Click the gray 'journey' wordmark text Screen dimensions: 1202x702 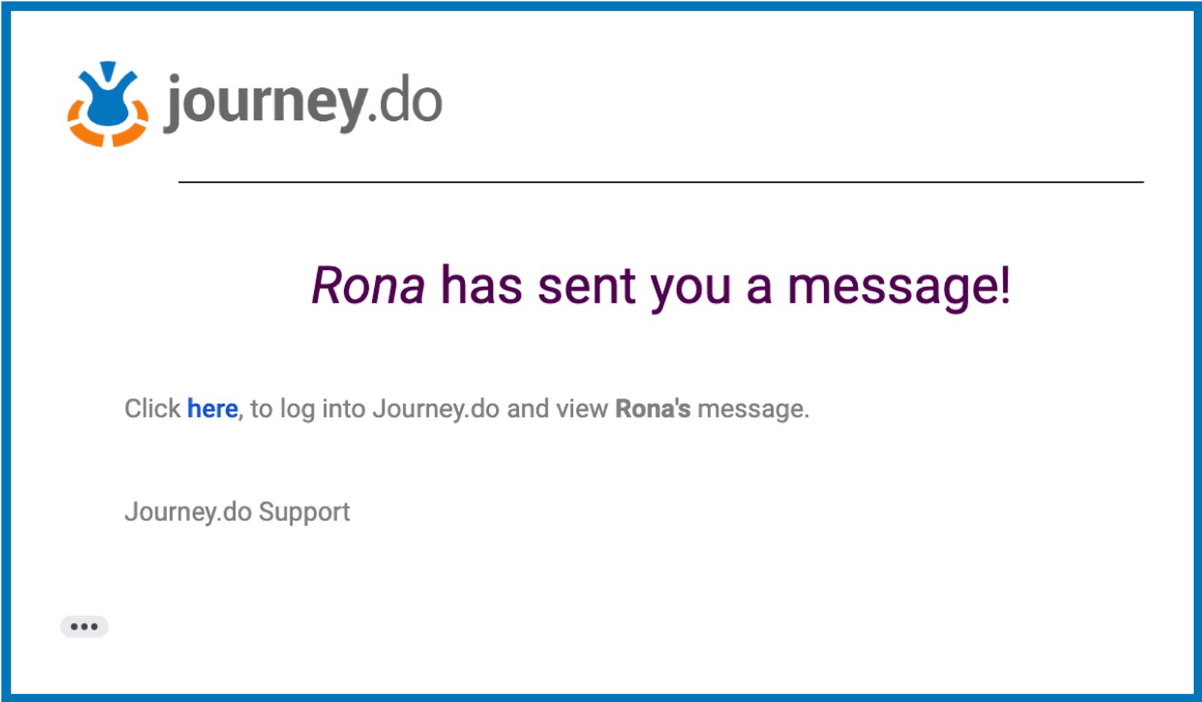click(264, 104)
